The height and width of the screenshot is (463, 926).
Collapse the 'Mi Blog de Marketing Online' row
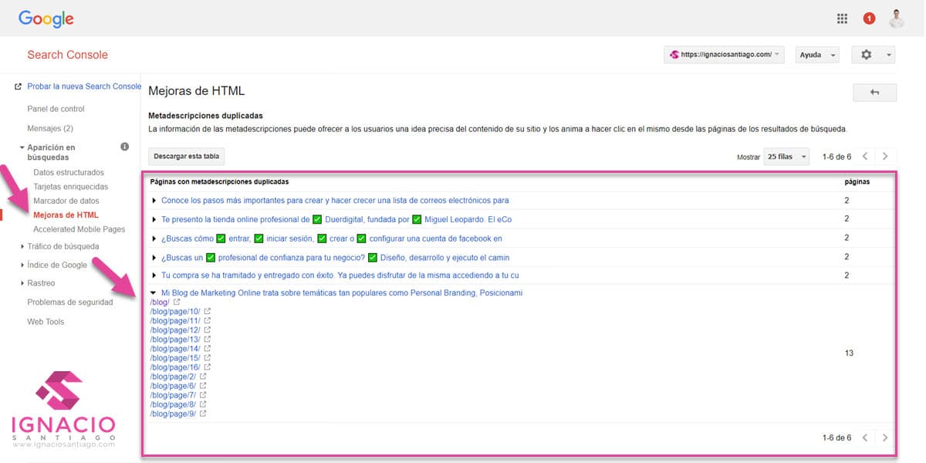click(x=154, y=293)
